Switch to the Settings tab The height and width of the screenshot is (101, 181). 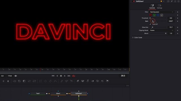pyautogui.click(x=160, y=6)
